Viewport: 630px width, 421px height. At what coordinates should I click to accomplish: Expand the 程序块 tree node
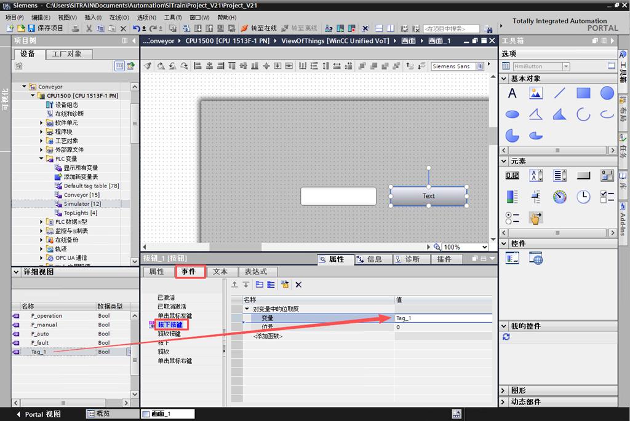pyautogui.click(x=42, y=132)
